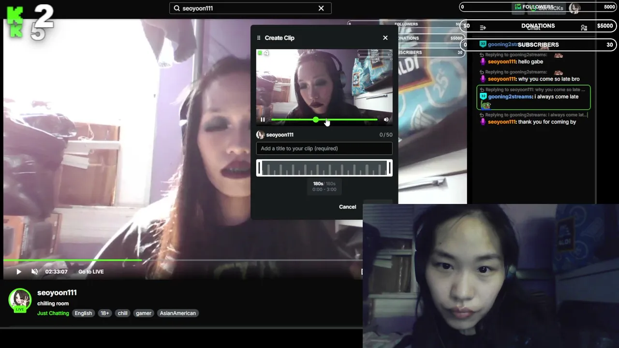Viewport: 619px width, 348px height.
Task: Click seoyoon111 avatar in Create Clip dialog
Action: 260,135
